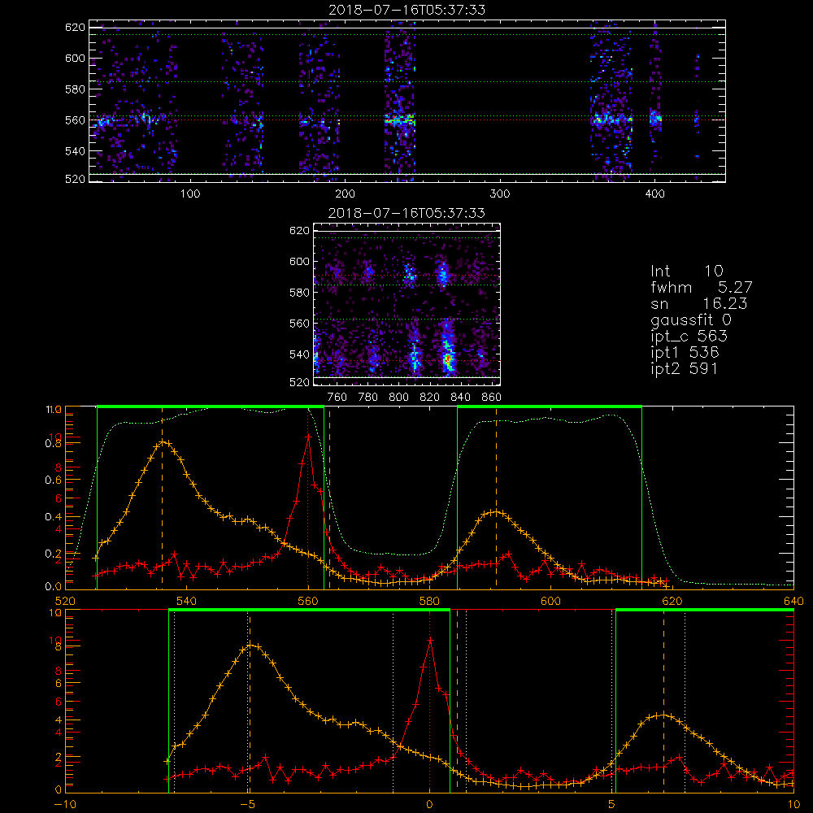Click the 'Int 10' parameter text
The height and width of the screenshot is (813, 813).
click(687, 271)
